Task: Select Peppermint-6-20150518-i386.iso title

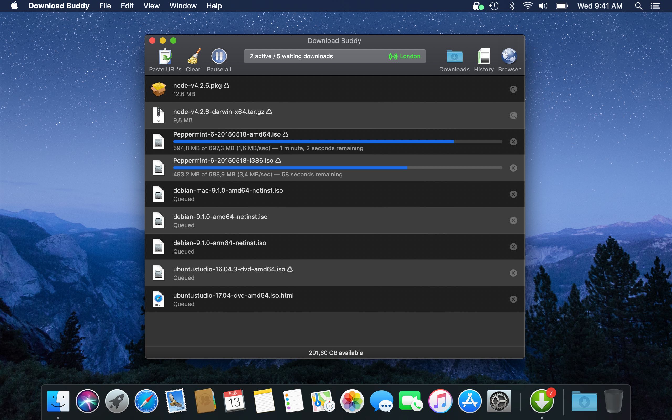Action: click(223, 161)
